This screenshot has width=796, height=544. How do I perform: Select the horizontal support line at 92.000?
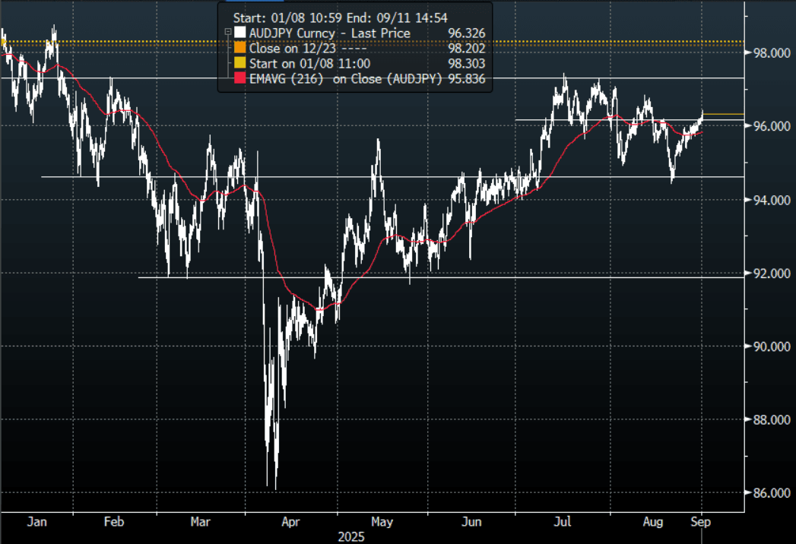(x=456, y=277)
